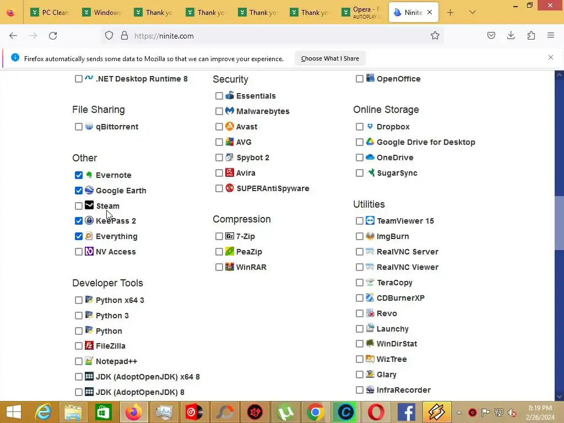This screenshot has width=564, height=423.
Task: Uncheck the Evernote checkbox
Action: tap(78, 175)
